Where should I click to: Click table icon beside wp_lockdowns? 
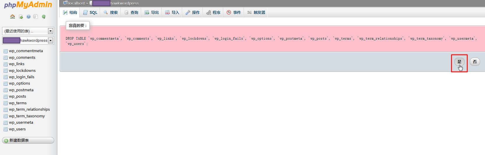pos(6,71)
